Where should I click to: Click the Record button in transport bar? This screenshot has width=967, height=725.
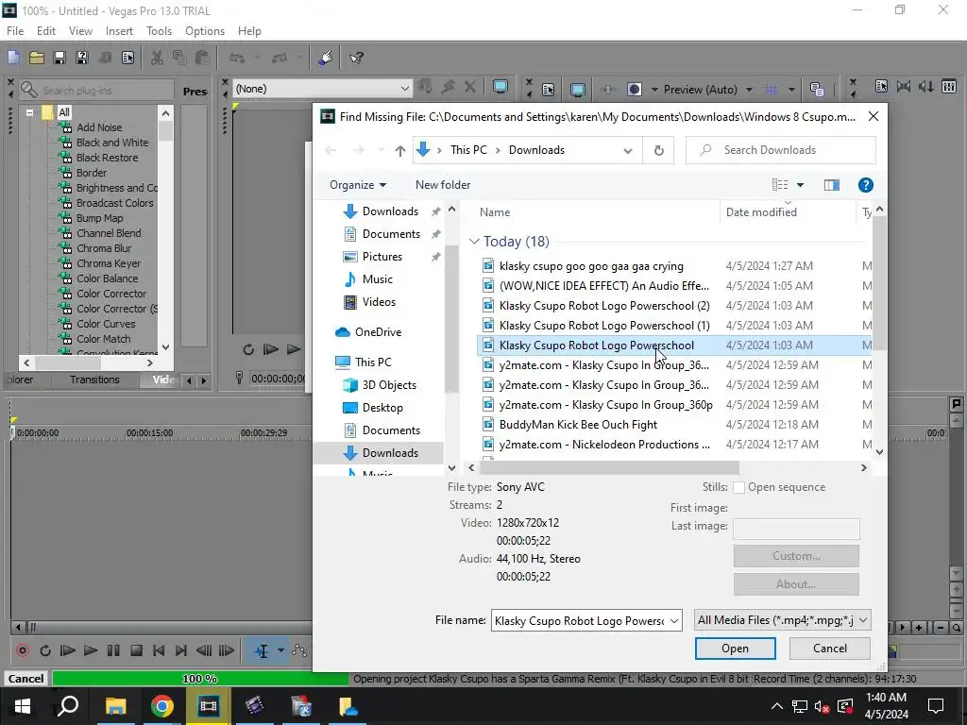point(23,650)
